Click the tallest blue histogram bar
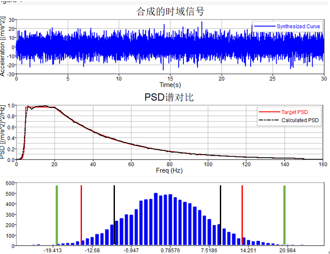The height and width of the screenshot is (254, 330). click(155, 219)
